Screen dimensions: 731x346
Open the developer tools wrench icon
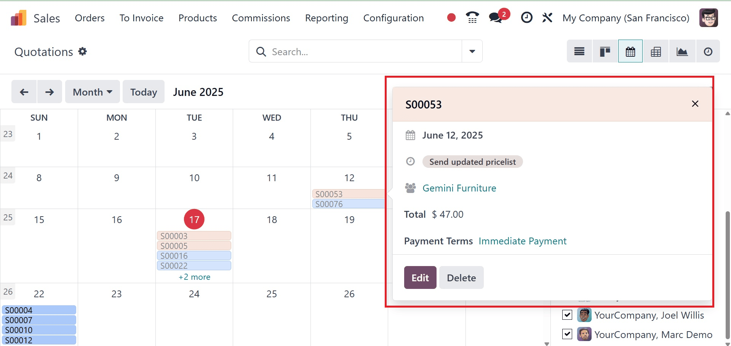(x=547, y=18)
